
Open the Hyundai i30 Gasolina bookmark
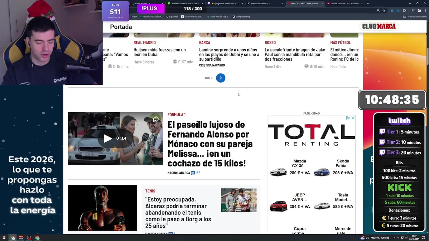(152, 17)
